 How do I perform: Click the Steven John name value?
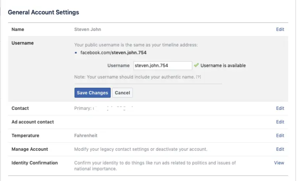point(87,29)
